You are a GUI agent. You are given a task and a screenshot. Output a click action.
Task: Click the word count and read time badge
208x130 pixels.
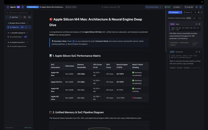pyautogui.click(x=71, y=7)
